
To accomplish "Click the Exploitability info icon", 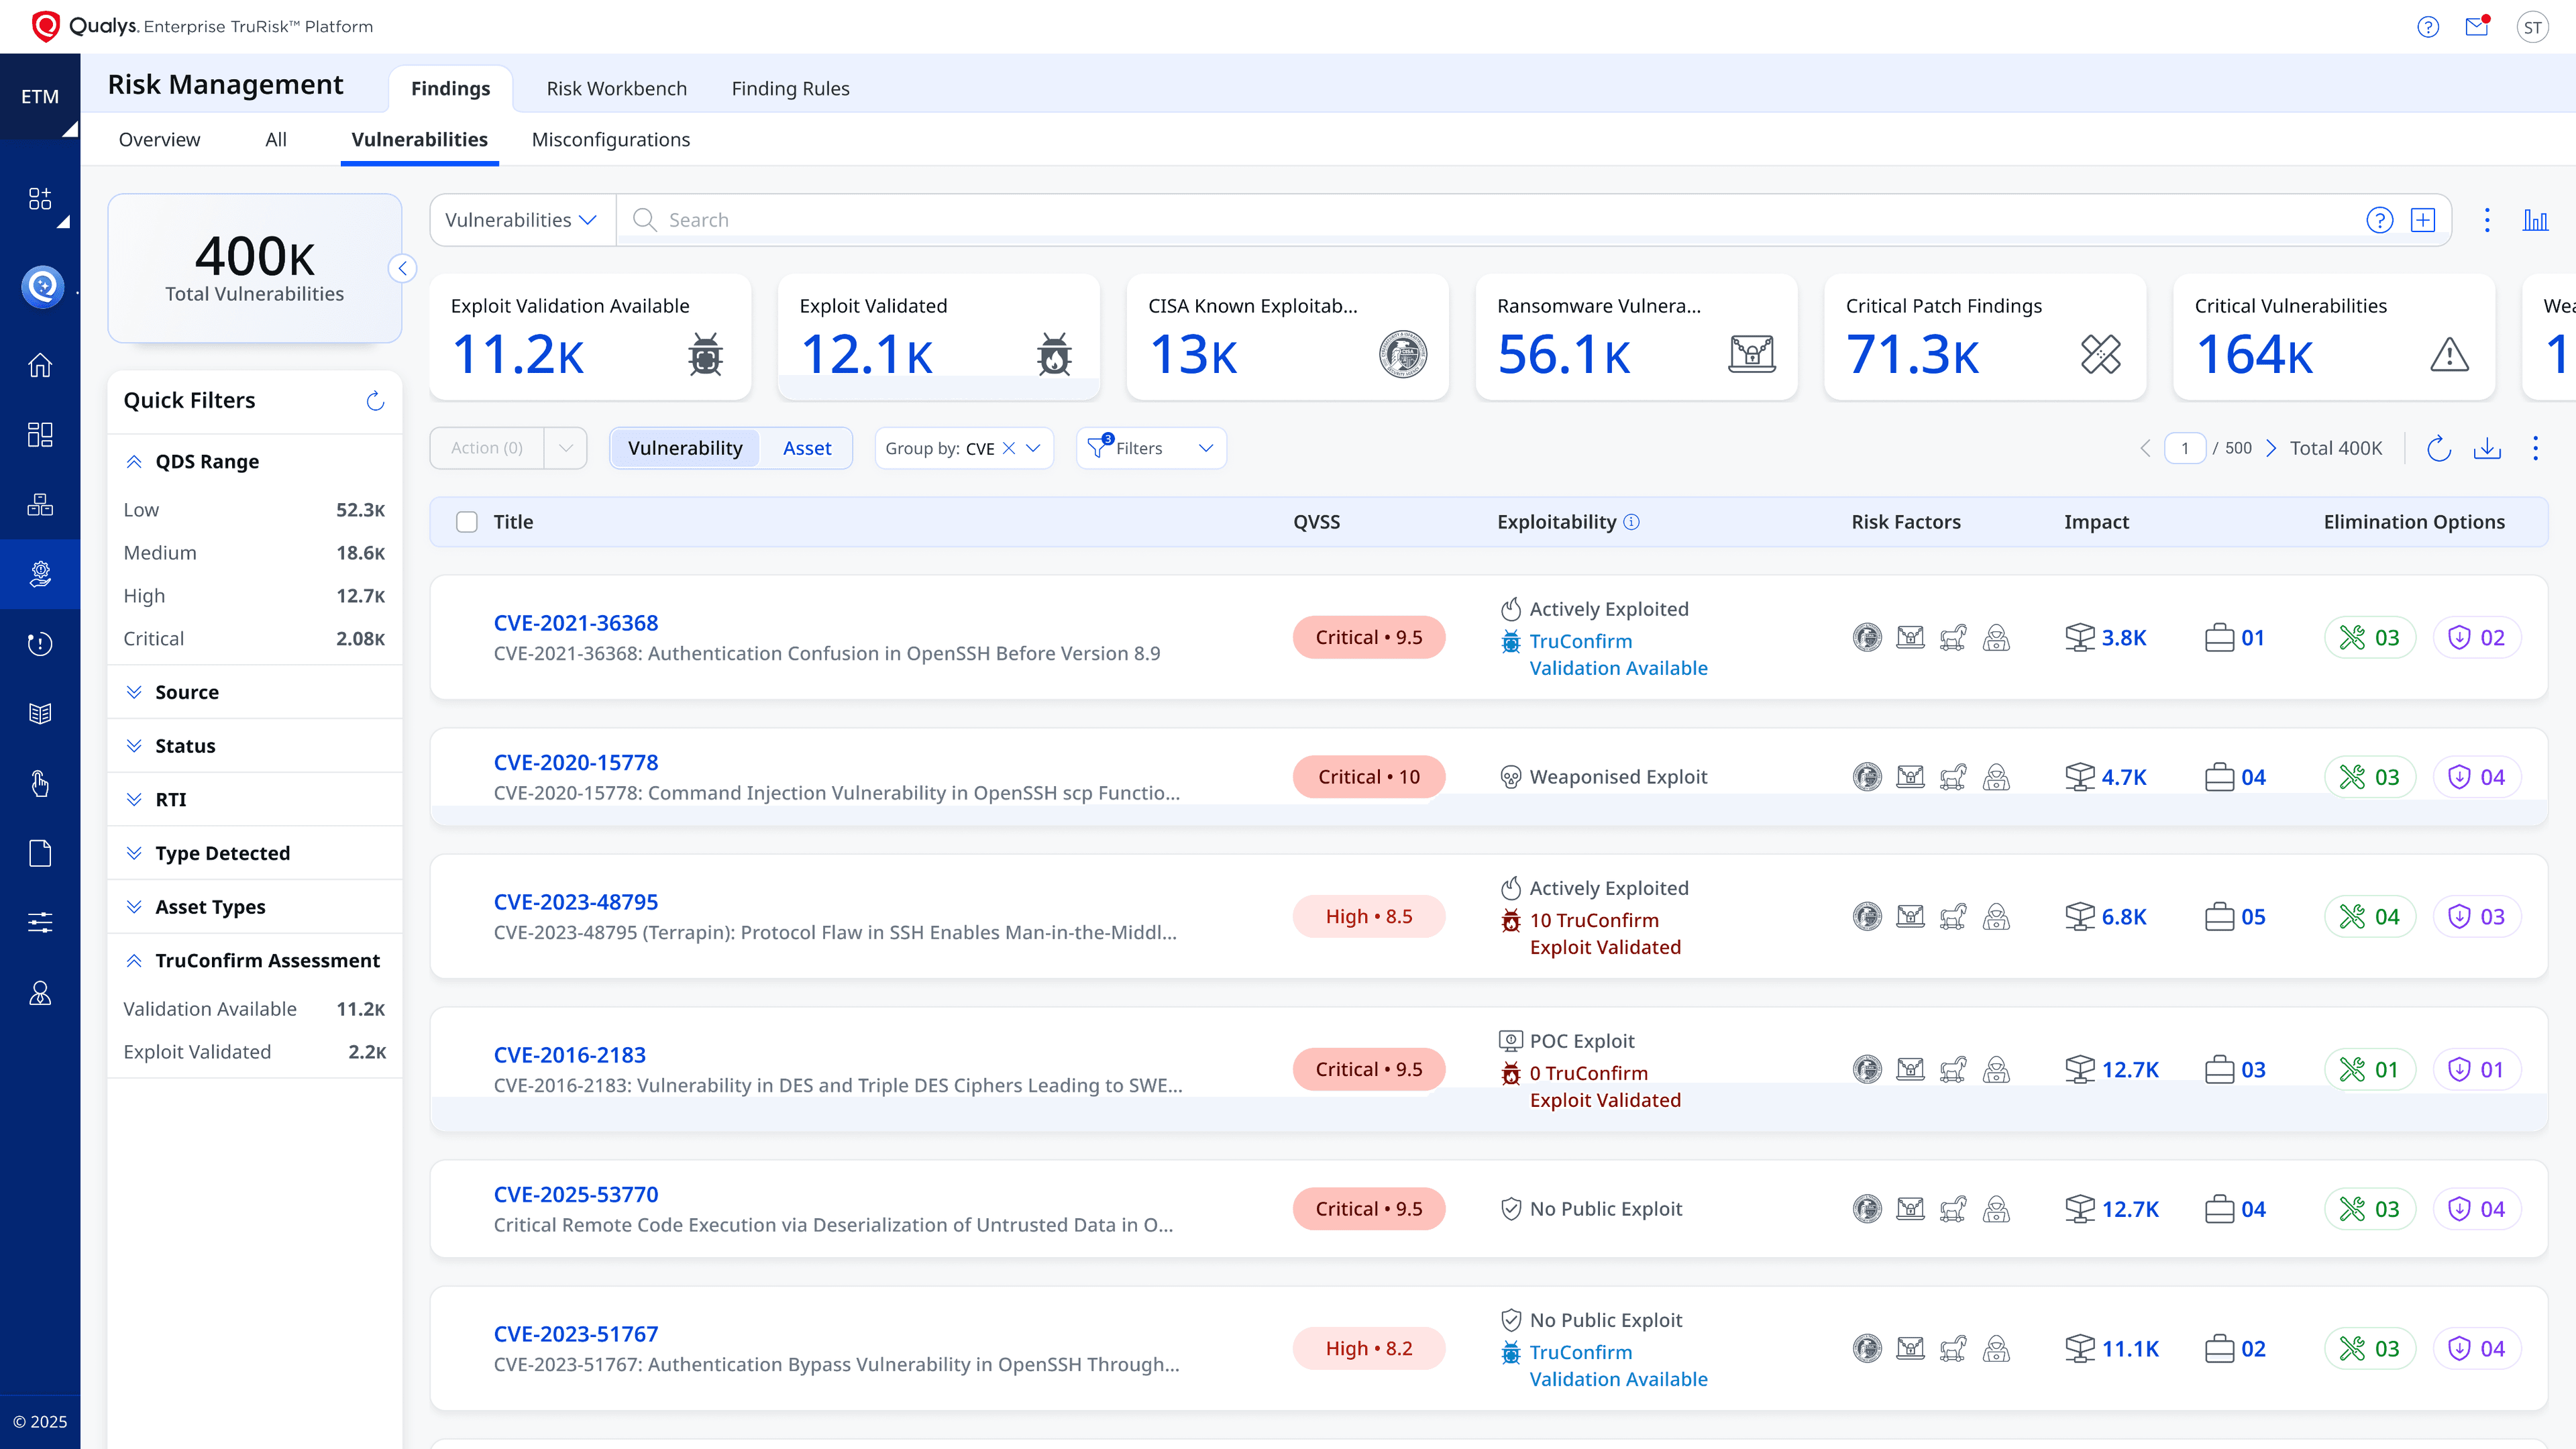I will (1631, 522).
